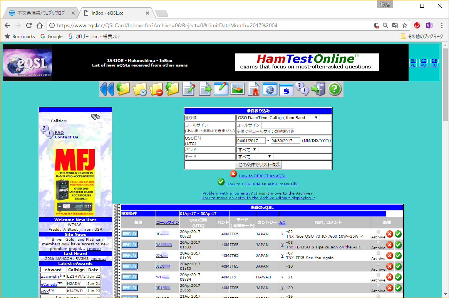Switch language to EN
The height and width of the screenshot is (298, 449).
[413, 61]
